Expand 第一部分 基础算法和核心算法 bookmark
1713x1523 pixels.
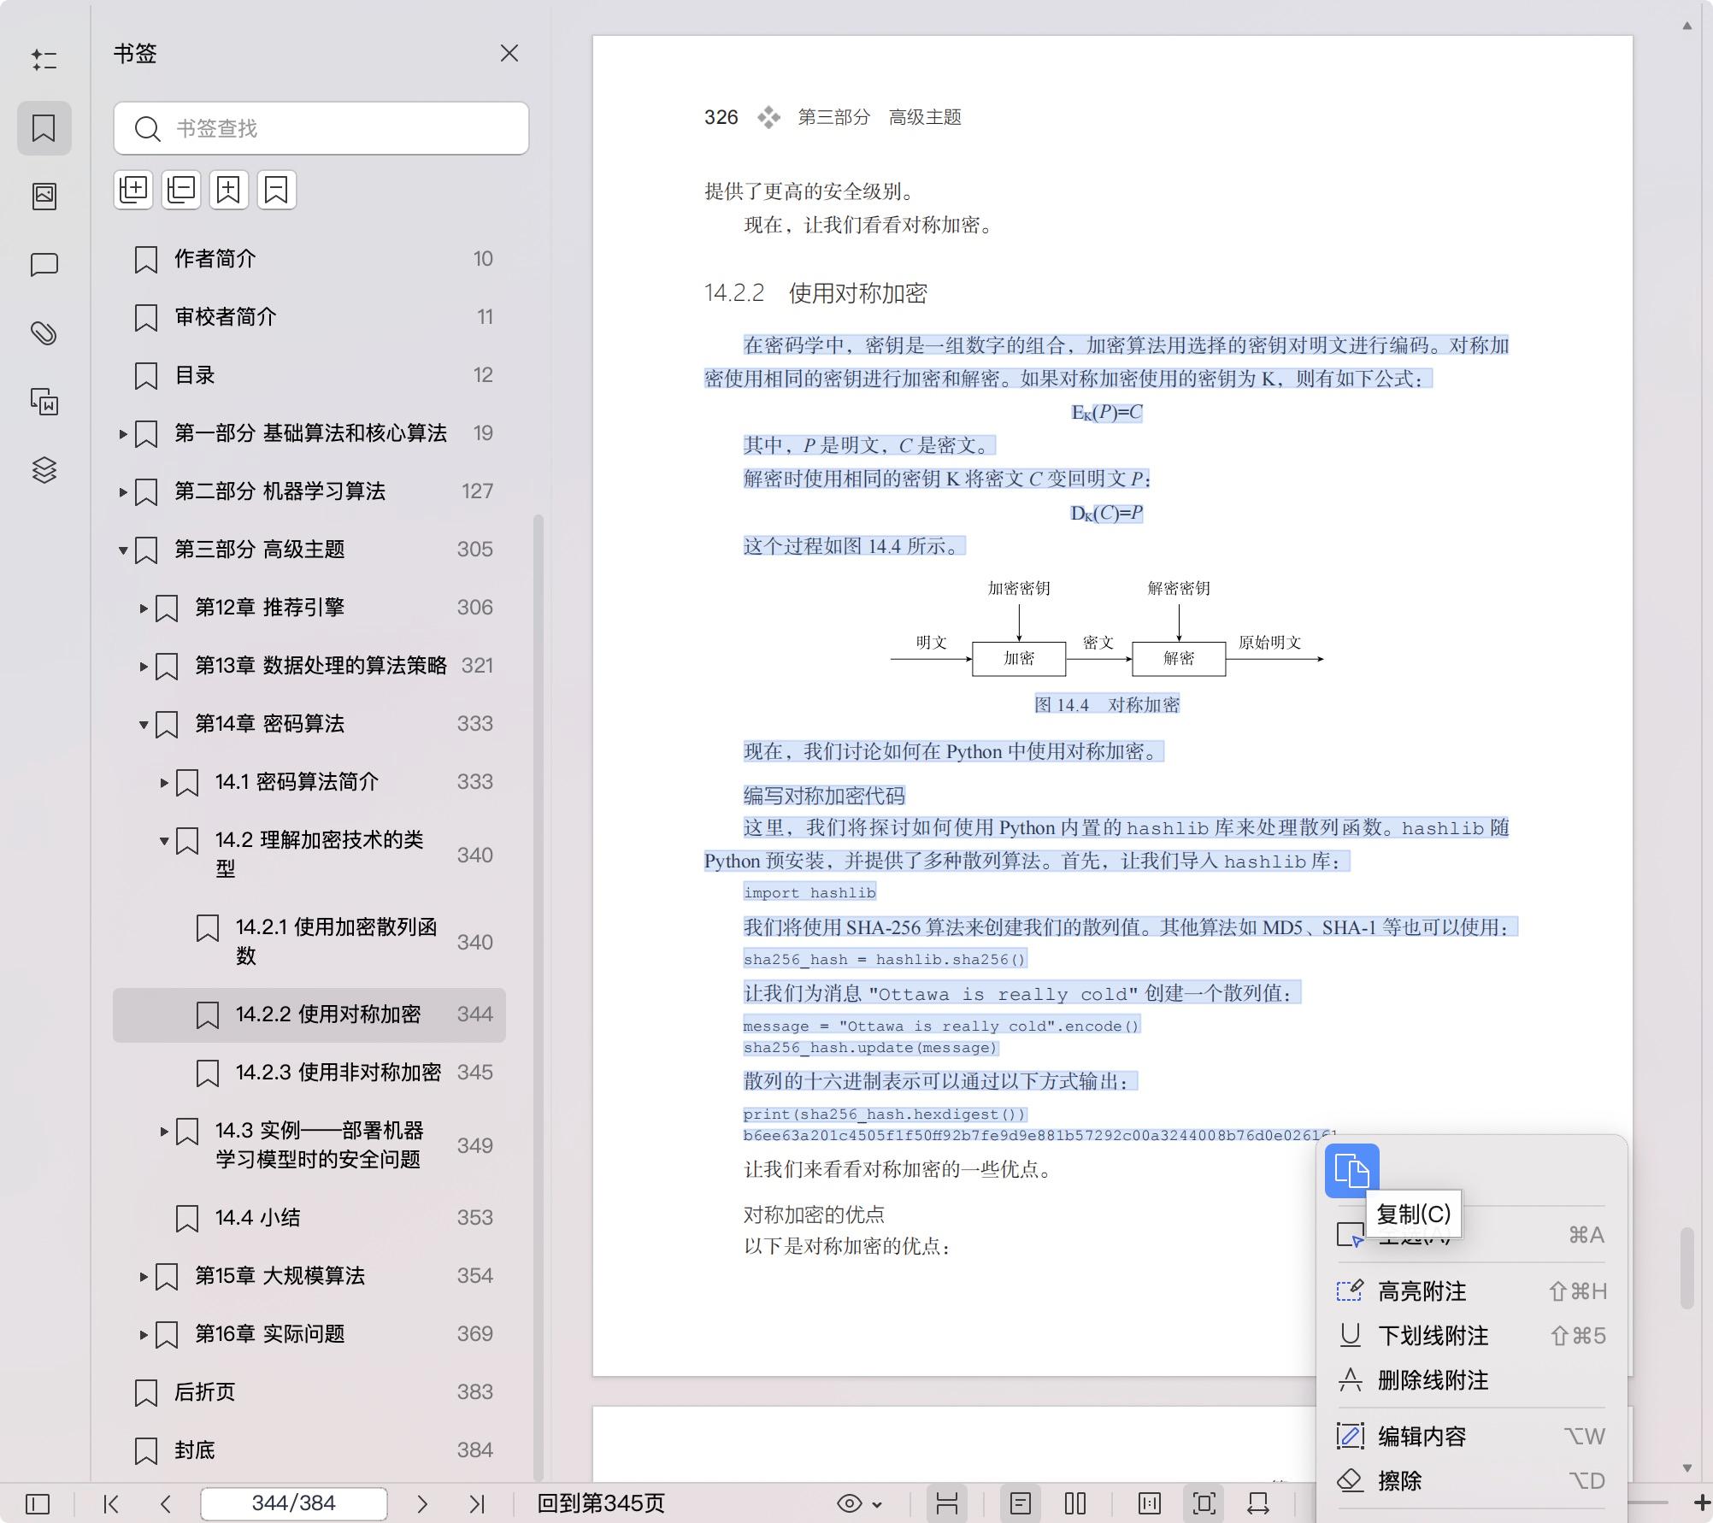(x=123, y=434)
